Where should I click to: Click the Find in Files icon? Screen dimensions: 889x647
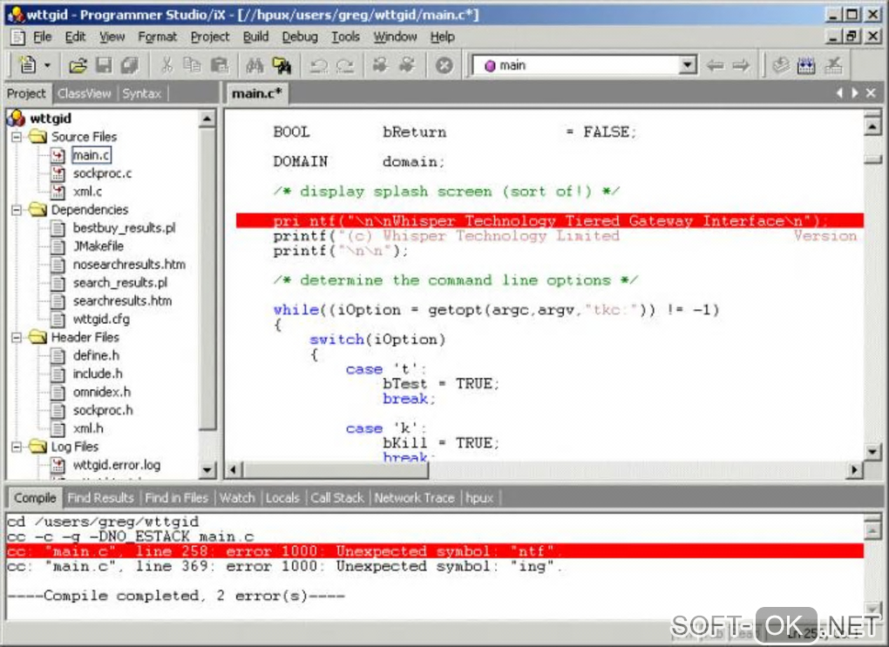[x=282, y=65]
